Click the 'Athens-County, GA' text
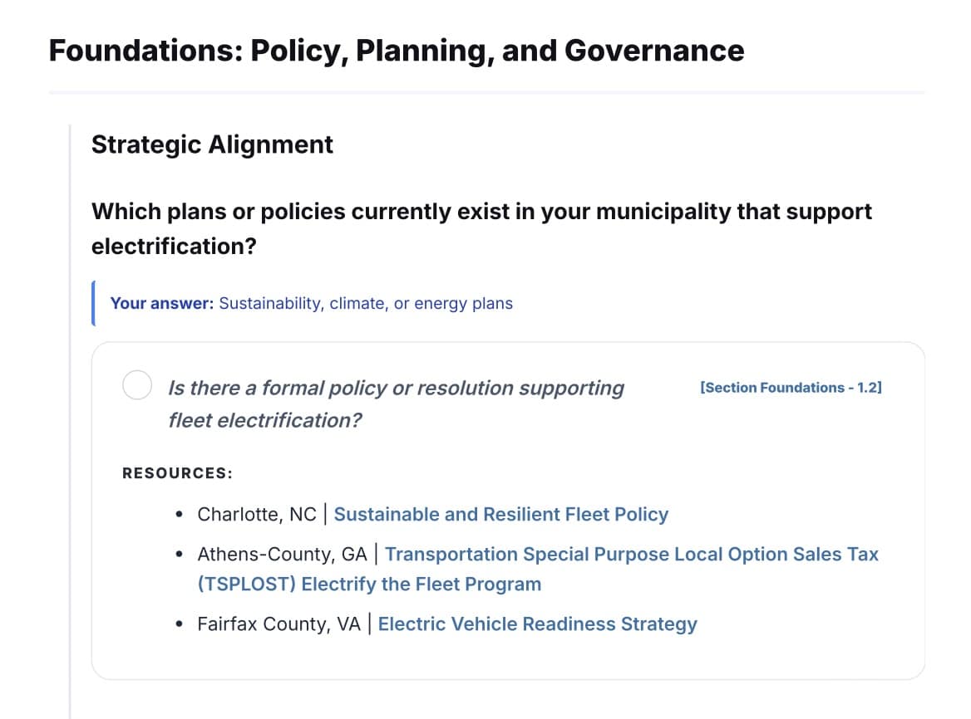The height and width of the screenshot is (719, 971). click(282, 554)
